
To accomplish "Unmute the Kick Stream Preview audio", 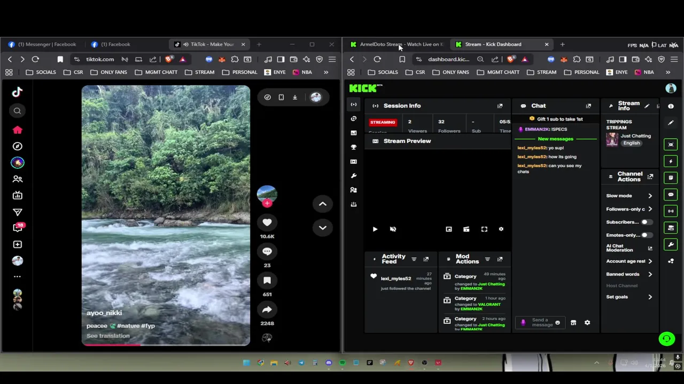I will 393,229.
